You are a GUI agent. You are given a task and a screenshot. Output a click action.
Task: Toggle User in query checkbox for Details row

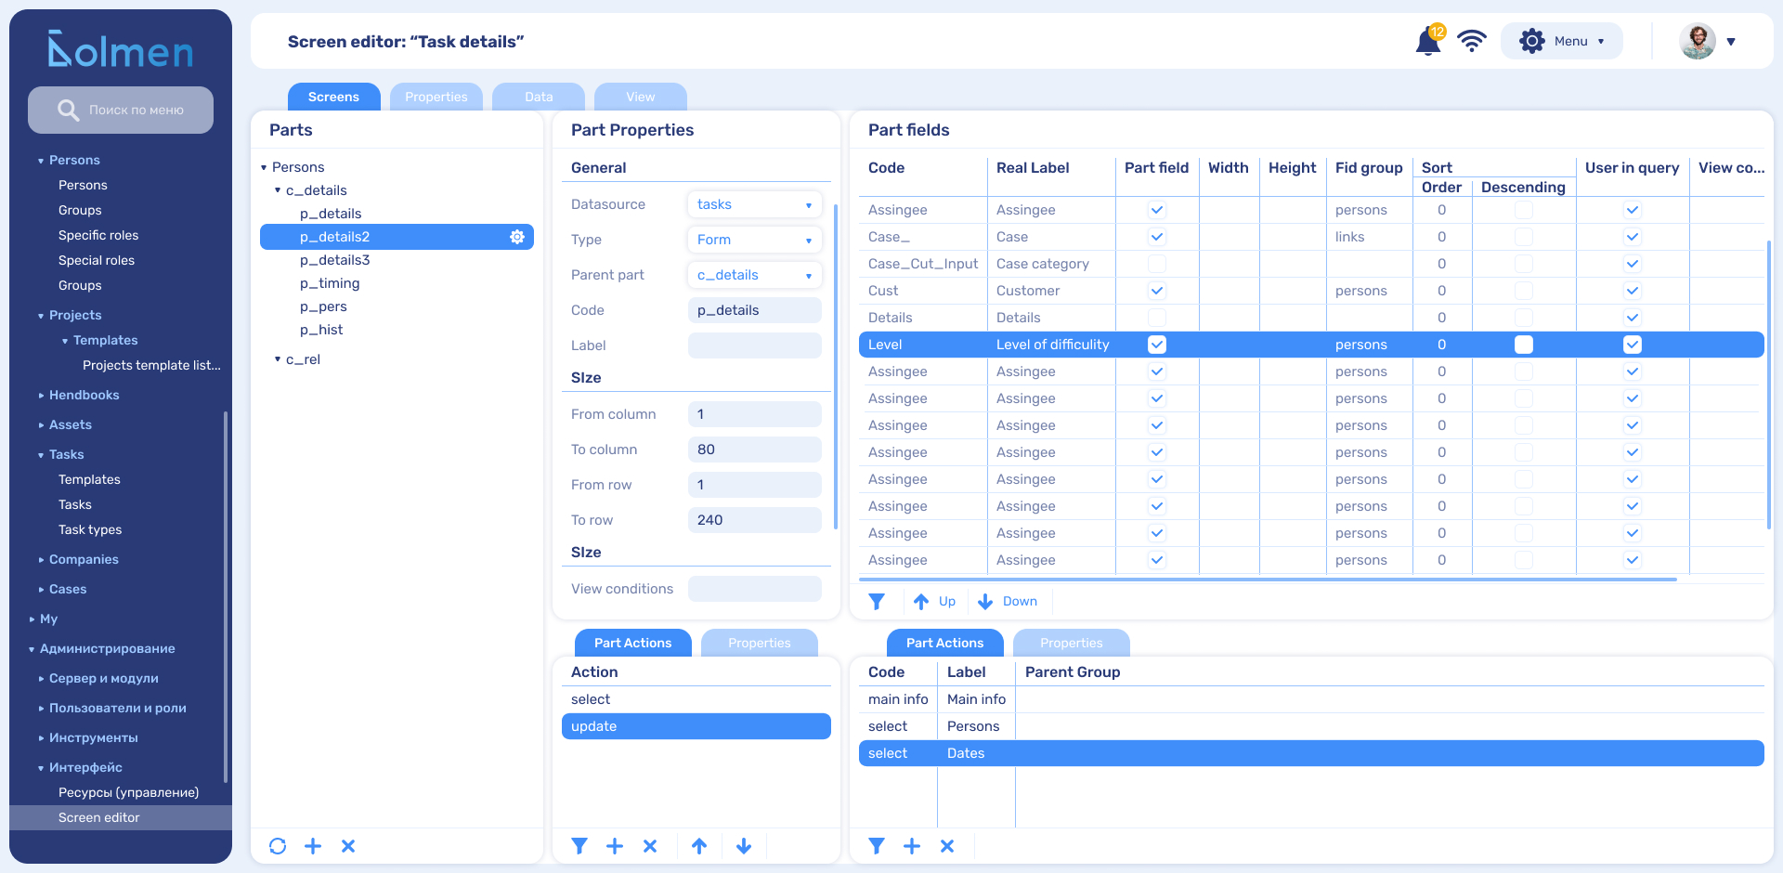(x=1633, y=318)
